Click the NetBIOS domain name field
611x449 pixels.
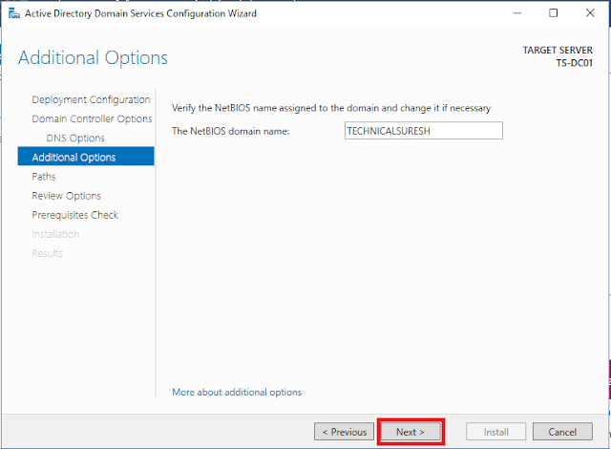click(424, 131)
